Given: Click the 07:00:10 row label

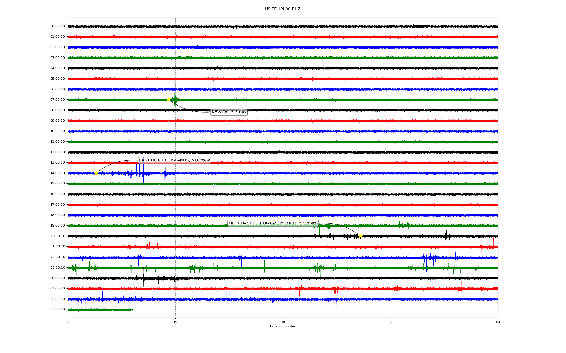Looking at the screenshot, I should (x=57, y=100).
